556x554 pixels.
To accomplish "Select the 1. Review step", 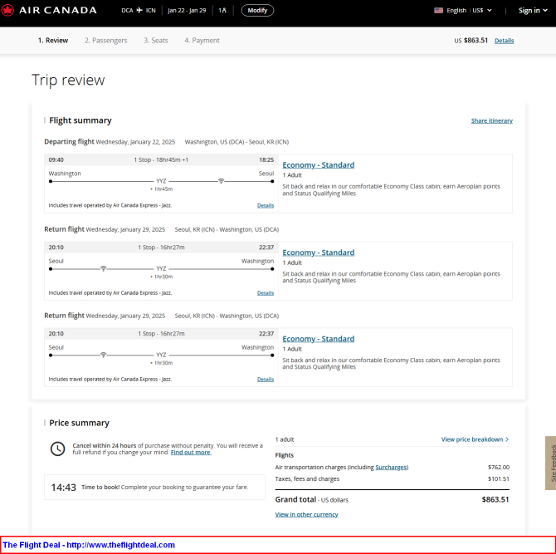I will click(53, 41).
